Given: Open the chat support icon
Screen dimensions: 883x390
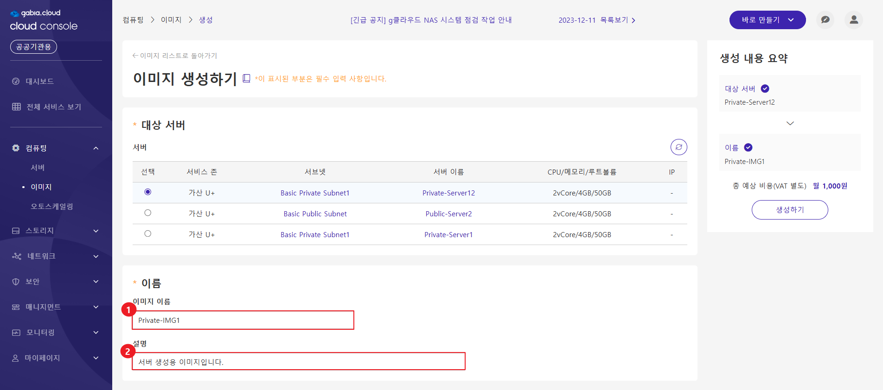Looking at the screenshot, I should (x=825, y=20).
